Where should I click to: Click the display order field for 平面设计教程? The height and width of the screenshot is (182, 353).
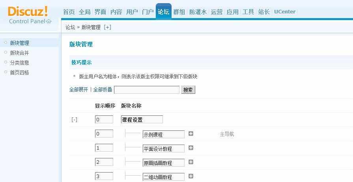[x=104, y=148]
